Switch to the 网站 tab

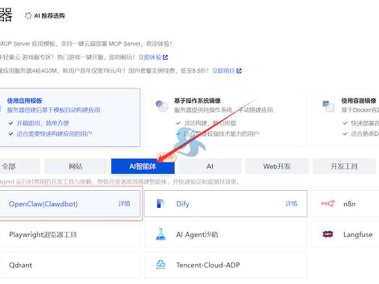point(75,167)
